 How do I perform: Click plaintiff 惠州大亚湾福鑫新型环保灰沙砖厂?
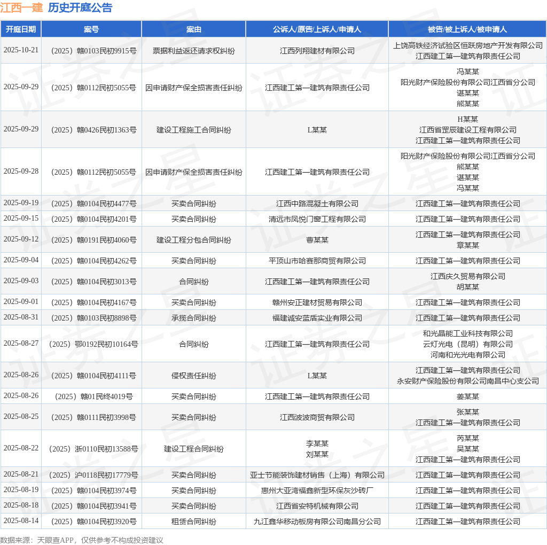click(x=317, y=490)
